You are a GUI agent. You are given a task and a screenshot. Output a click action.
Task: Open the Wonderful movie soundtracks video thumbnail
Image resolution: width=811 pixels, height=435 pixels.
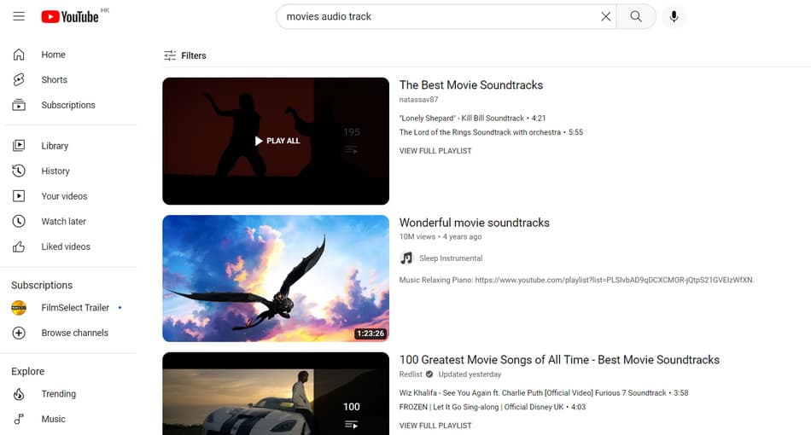coord(275,278)
